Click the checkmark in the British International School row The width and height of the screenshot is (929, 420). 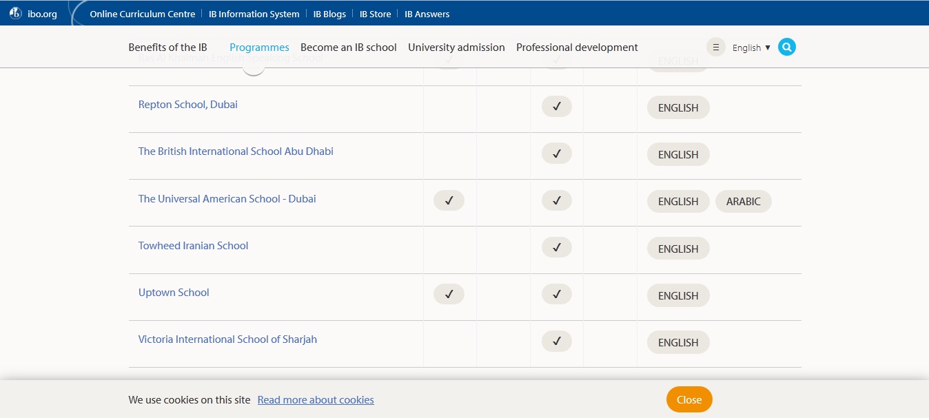point(557,153)
